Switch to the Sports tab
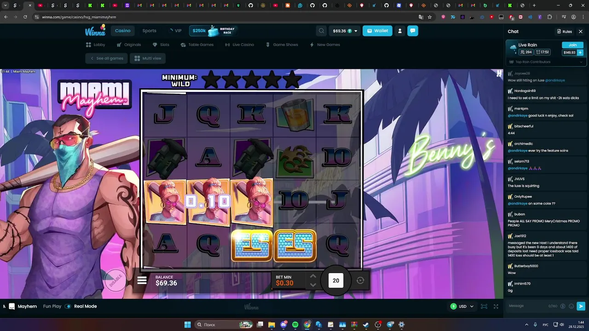The width and height of the screenshot is (589, 331). [x=149, y=31]
